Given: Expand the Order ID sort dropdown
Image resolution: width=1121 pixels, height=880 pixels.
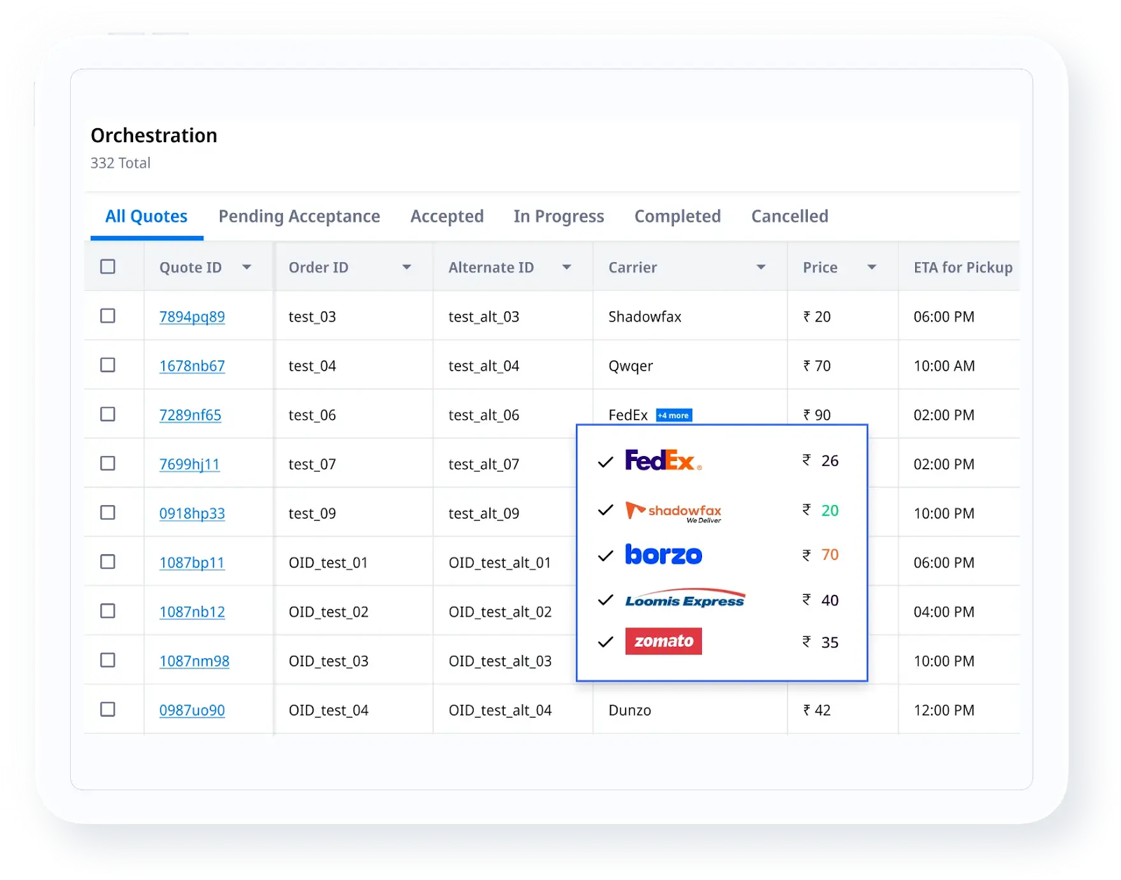Looking at the screenshot, I should pyautogui.click(x=407, y=267).
